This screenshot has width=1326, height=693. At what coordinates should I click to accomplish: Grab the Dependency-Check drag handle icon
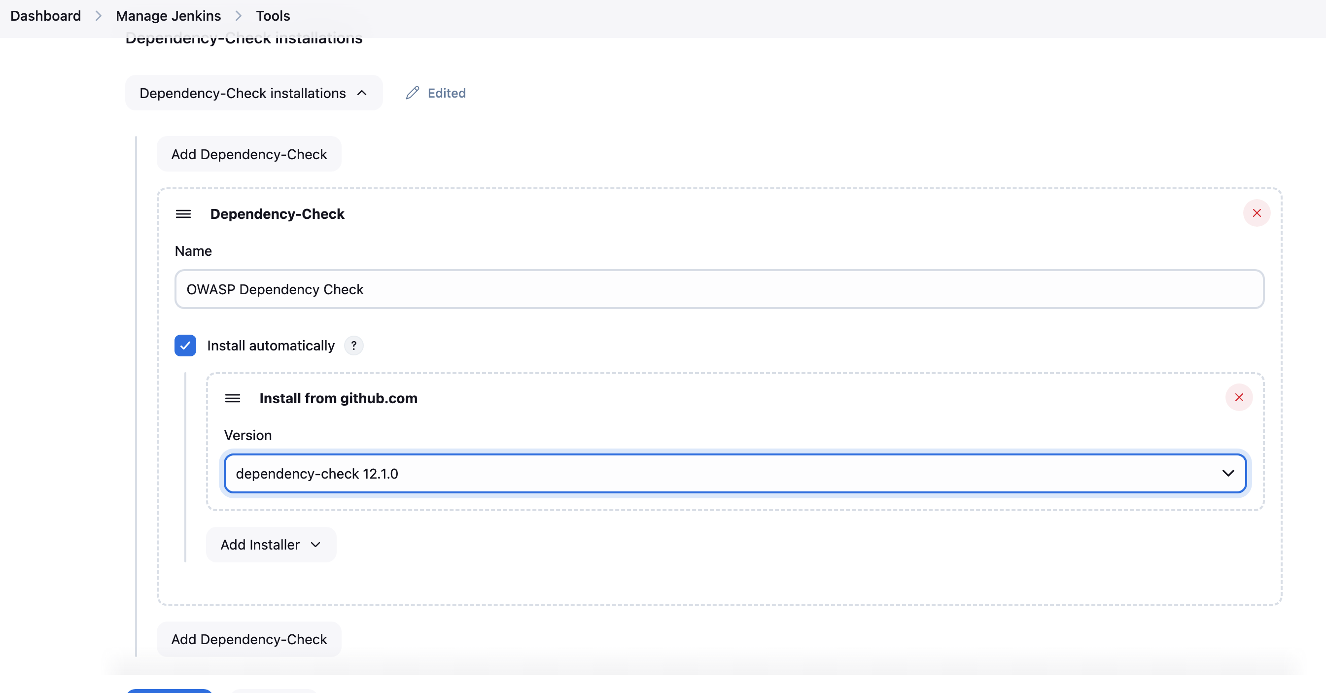click(x=183, y=213)
